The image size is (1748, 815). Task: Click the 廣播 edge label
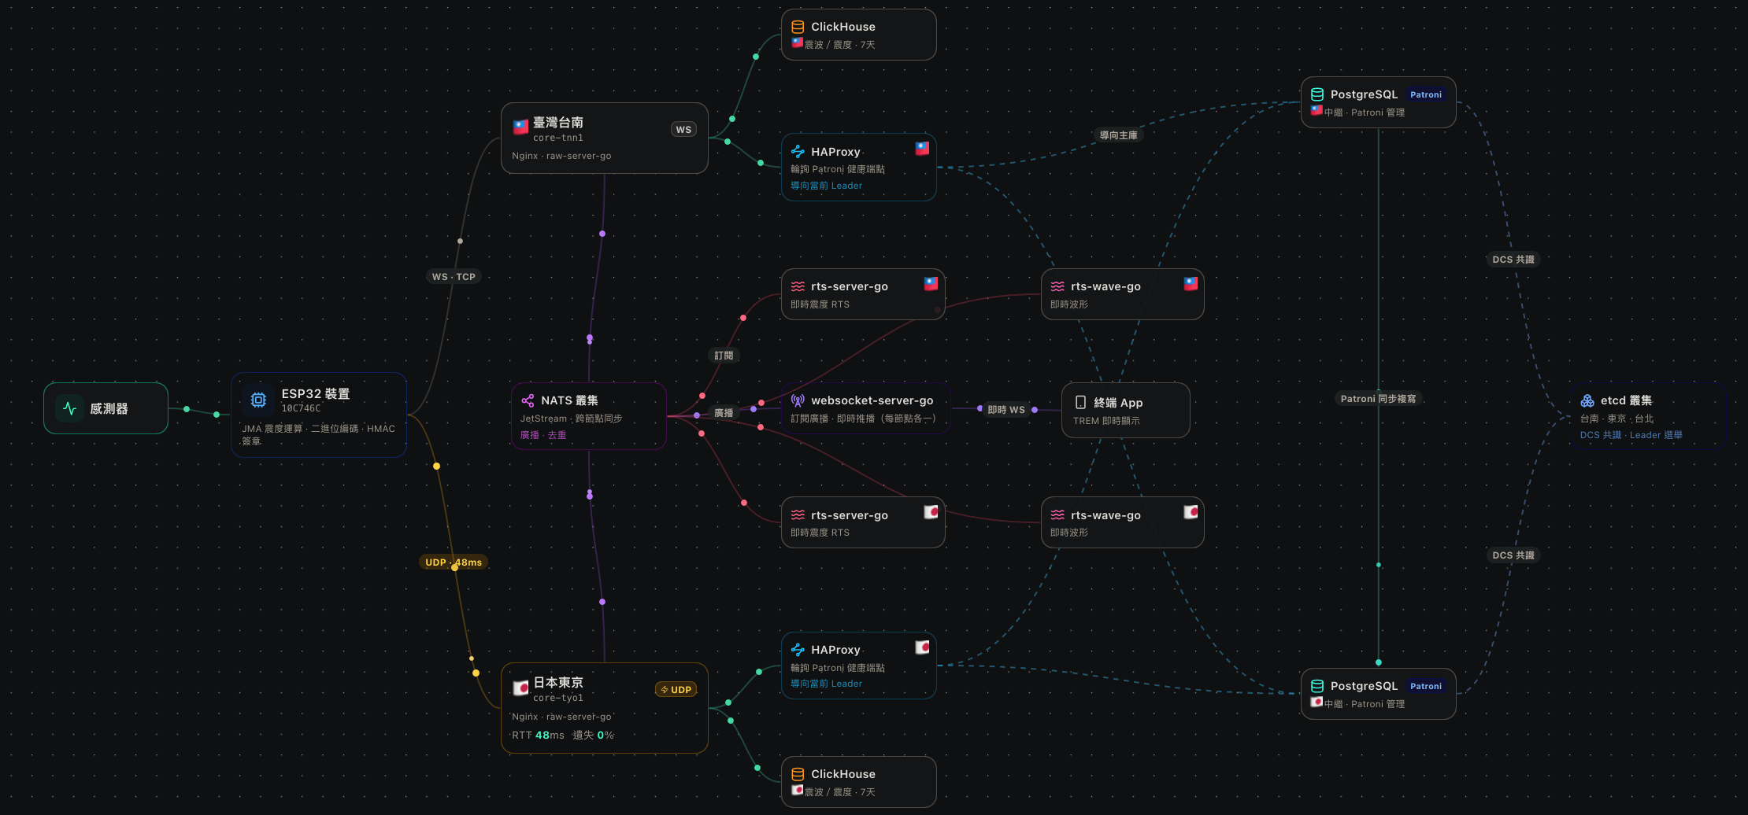tap(724, 413)
